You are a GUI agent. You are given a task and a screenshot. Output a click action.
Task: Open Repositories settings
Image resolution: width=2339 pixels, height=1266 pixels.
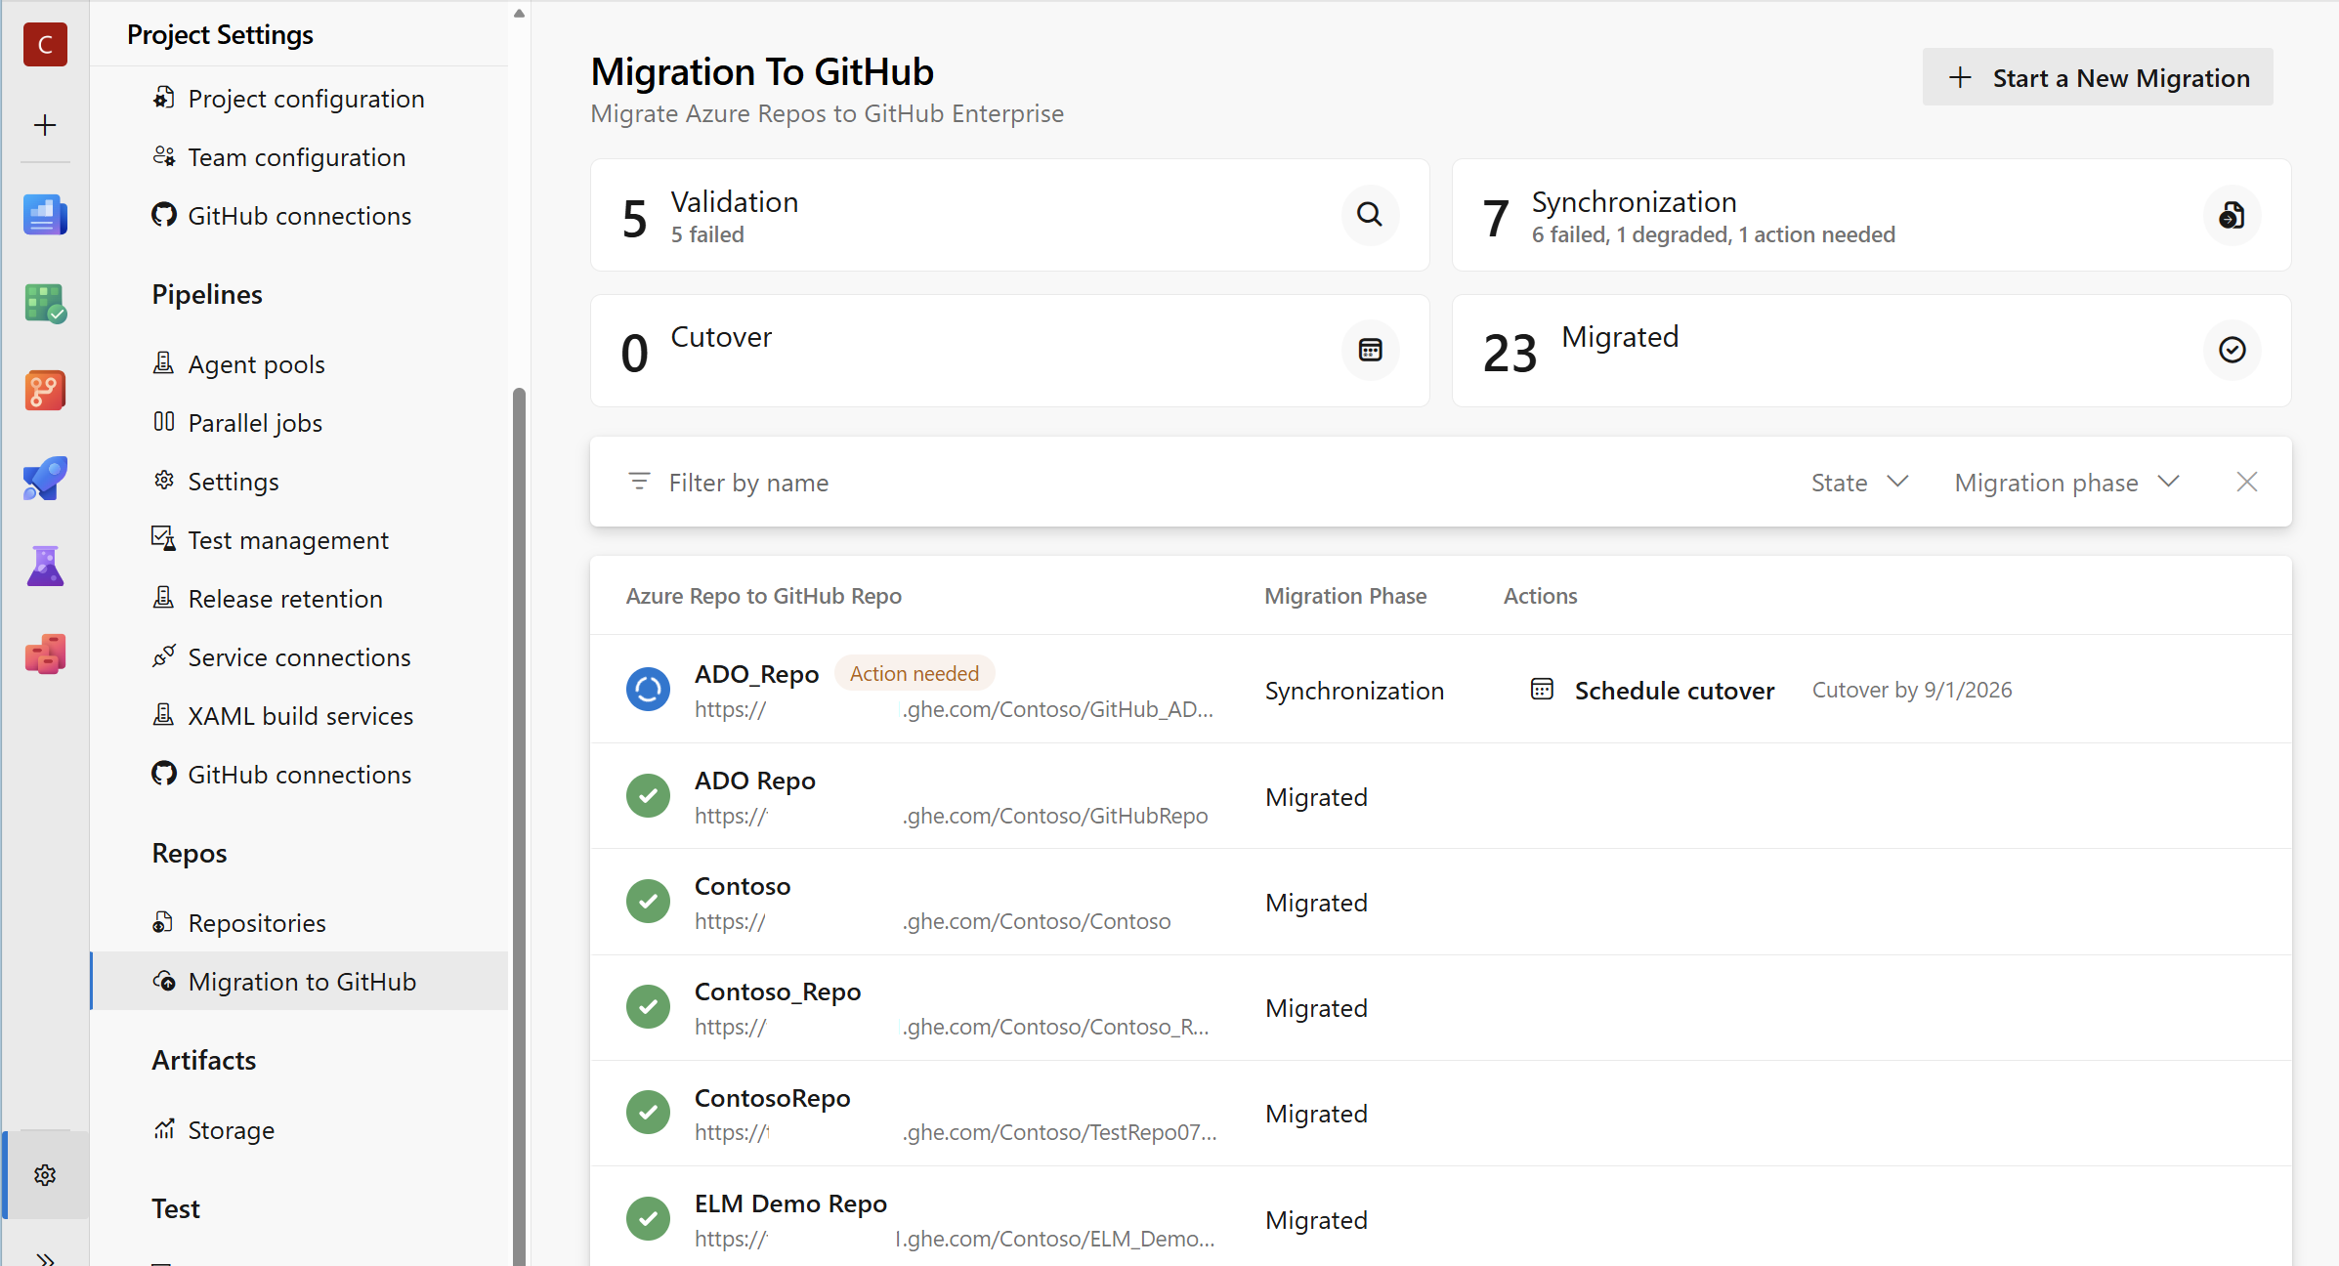coord(299,923)
